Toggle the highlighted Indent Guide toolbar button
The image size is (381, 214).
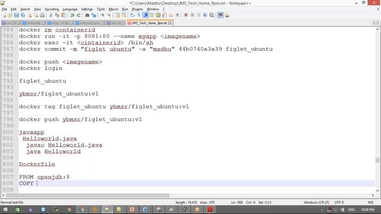coord(145,15)
